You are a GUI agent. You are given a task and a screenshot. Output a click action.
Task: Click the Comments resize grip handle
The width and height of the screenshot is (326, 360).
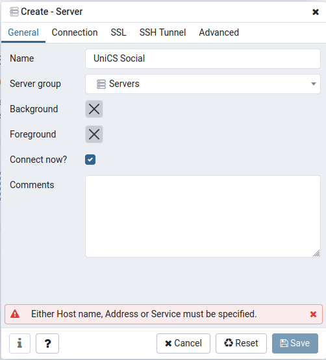pyautogui.click(x=316, y=253)
